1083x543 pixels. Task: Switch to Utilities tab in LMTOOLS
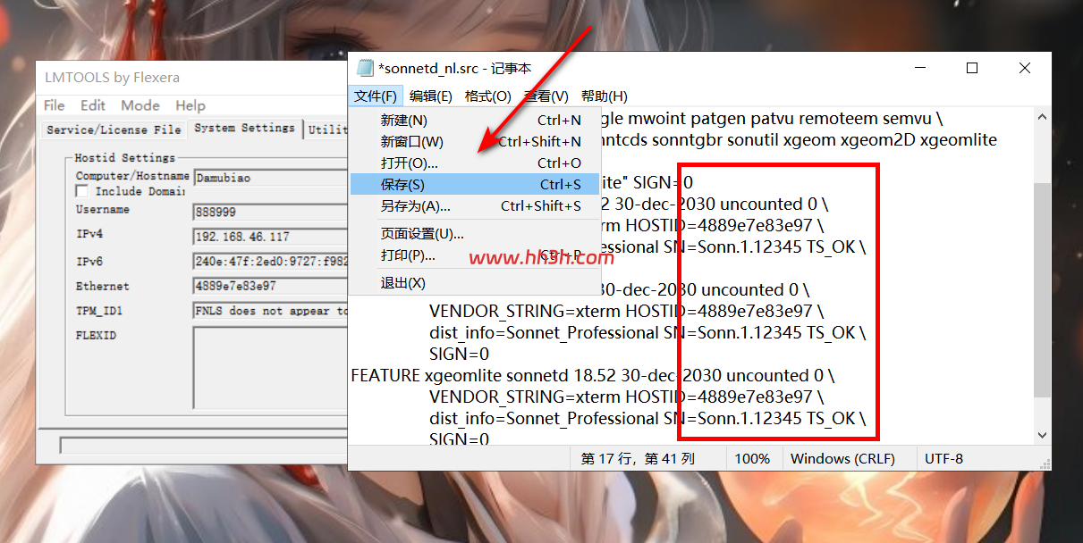point(327,129)
